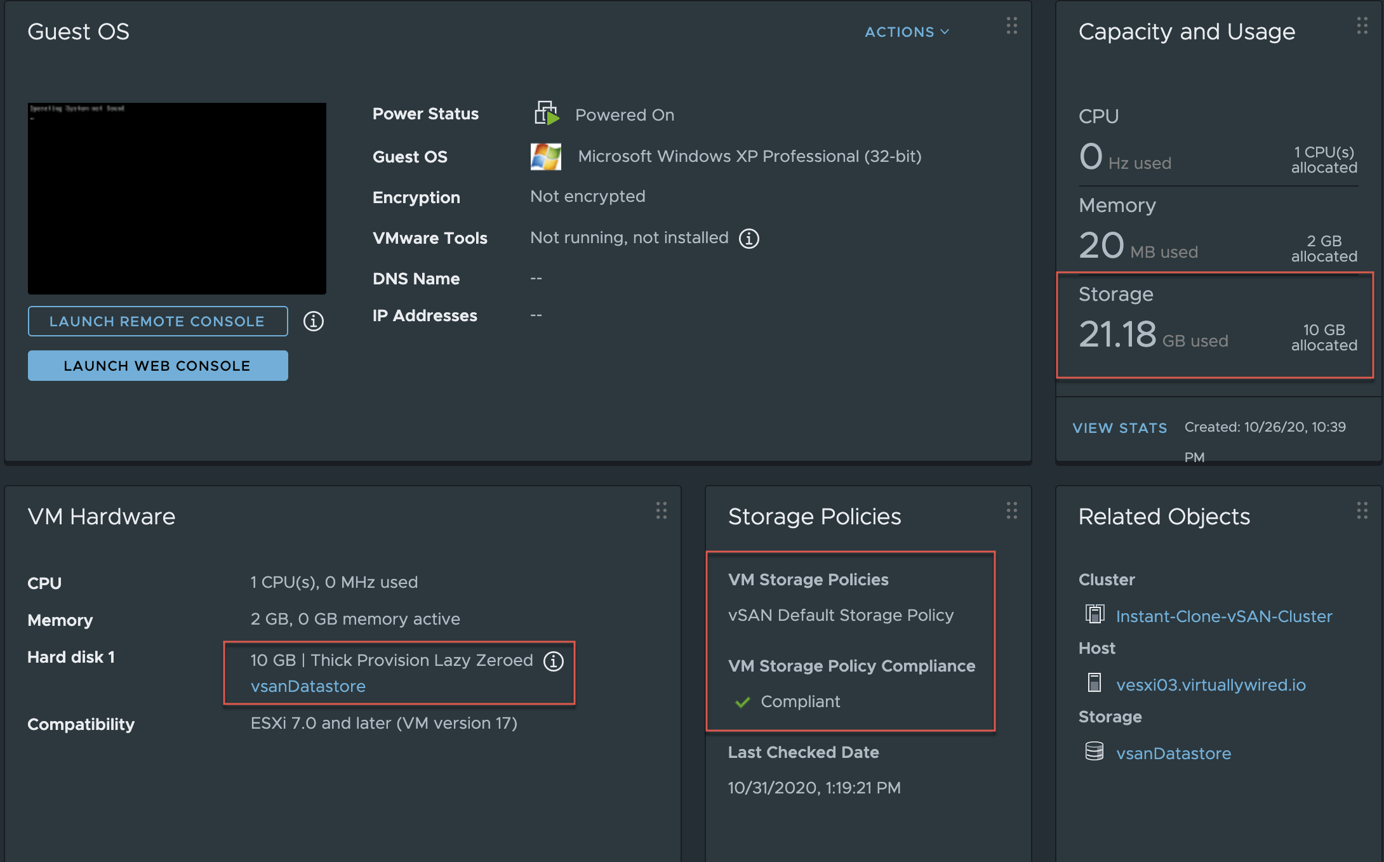Screen dimensions: 1384x862
Task: Click Capacity and Usage card drag handle
Action: [1362, 26]
